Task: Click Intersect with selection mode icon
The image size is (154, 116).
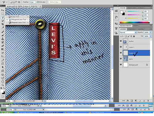Action: click(19, 2)
